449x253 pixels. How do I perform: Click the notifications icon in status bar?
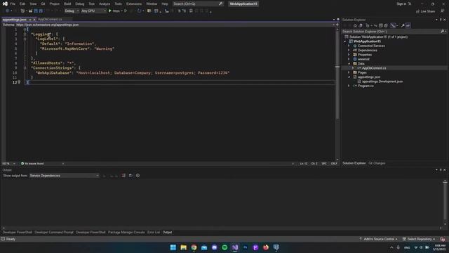(443, 239)
